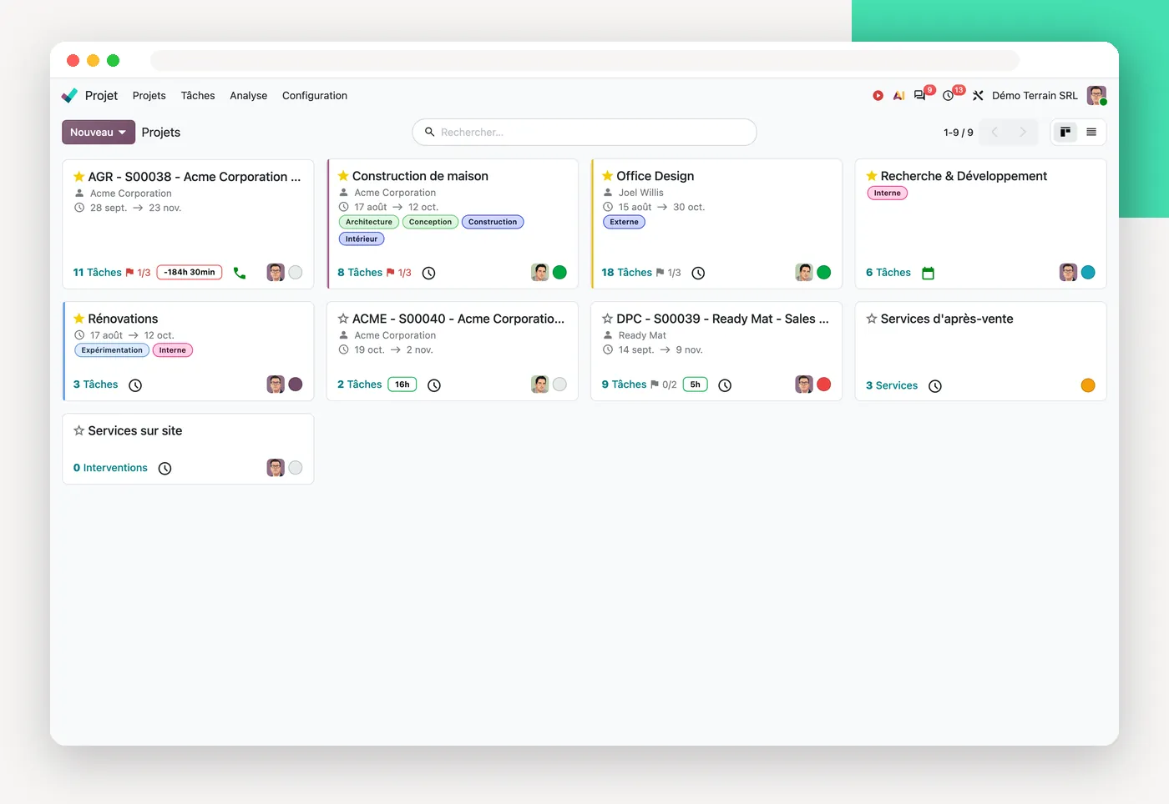The height and width of the screenshot is (804, 1169).
Task: Click the tools wrench icon near company name
Action: (978, 96)
